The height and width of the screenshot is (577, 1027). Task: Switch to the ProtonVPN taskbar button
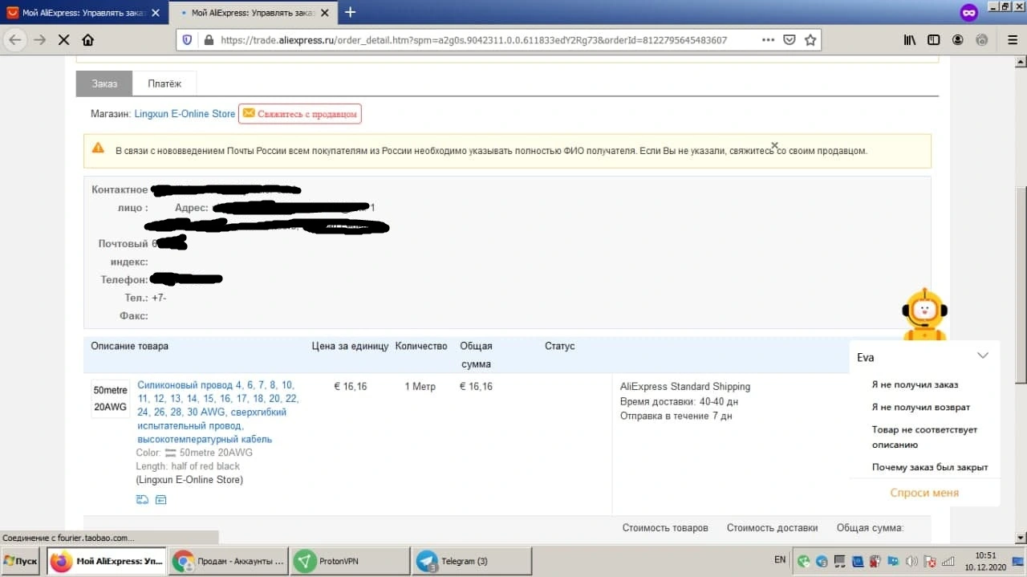[x=349, y=561]
